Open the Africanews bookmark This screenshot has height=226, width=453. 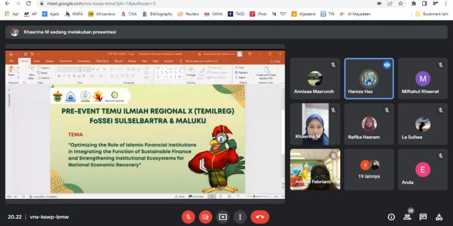(x=101, y=14)
